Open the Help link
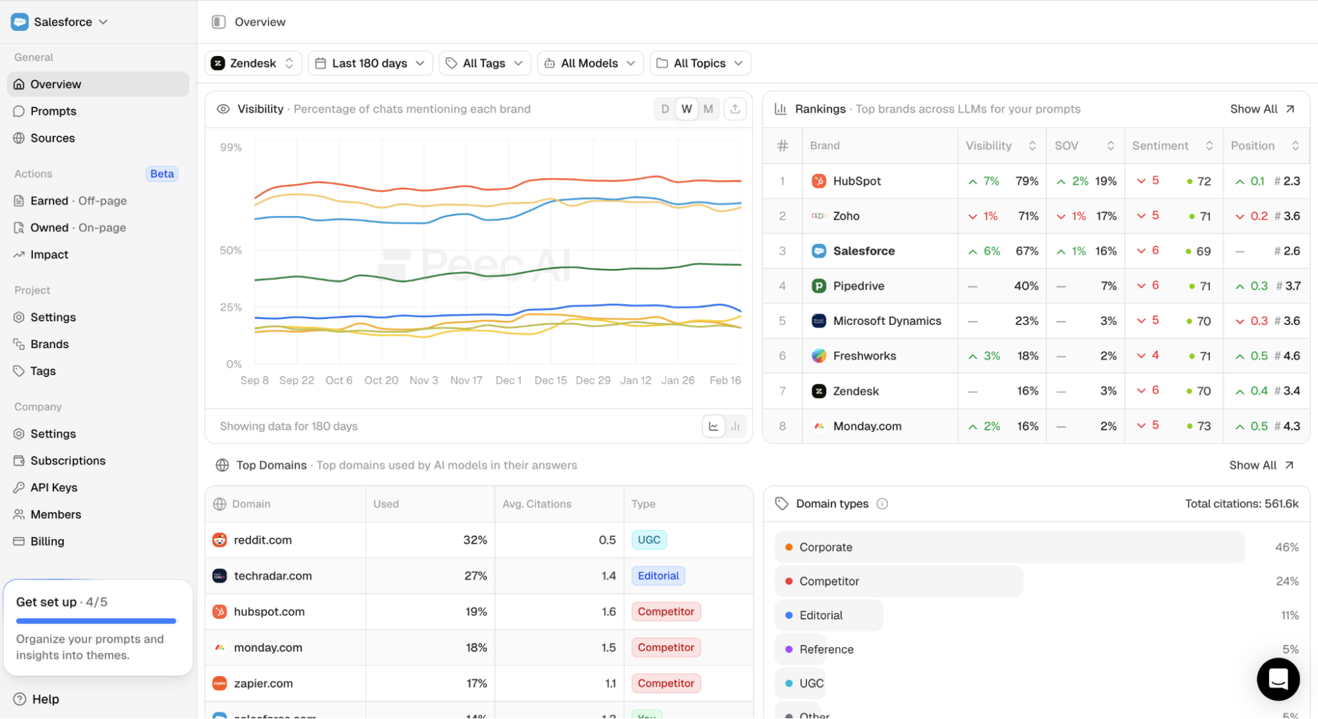Image resolution: width=1318 pixels, height=719 pixels. point(38,699)
